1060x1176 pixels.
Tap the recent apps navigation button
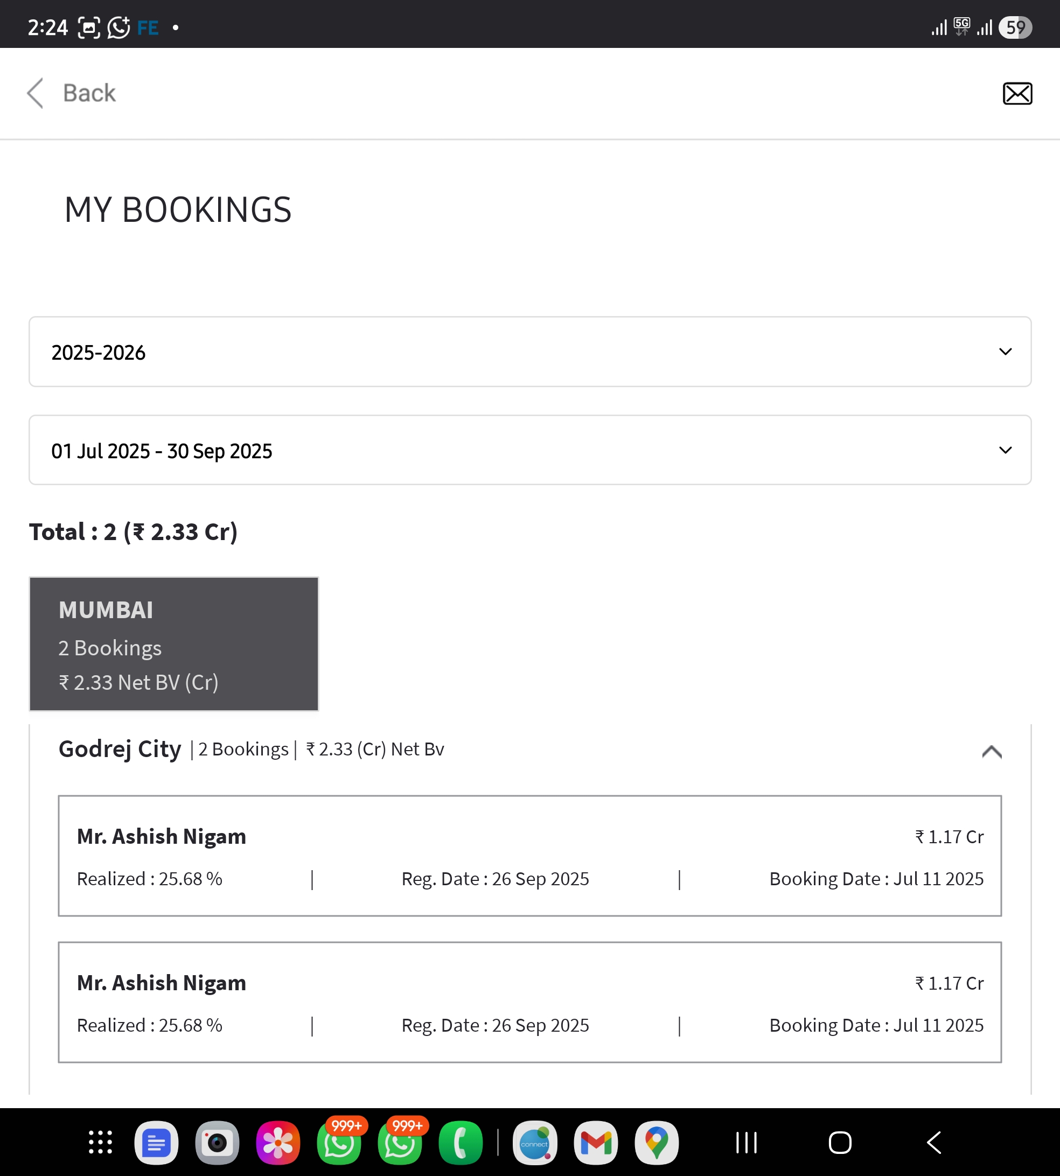pos(746,1142)
